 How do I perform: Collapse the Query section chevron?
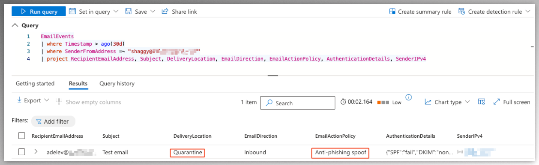[x=16, y=26]
